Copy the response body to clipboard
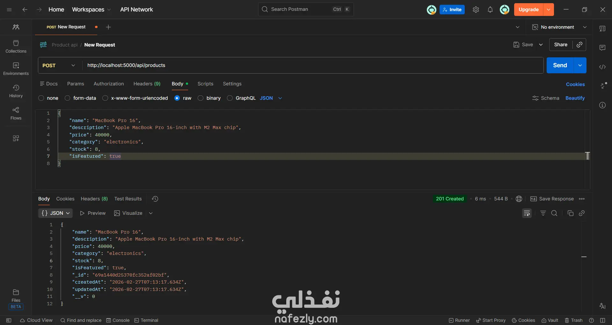Screen dimensions: 612x325 [571, 213]
